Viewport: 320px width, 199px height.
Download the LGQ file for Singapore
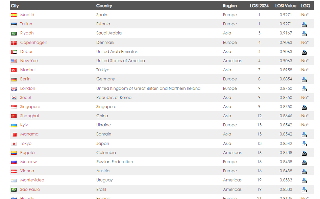pyautogui.click(x=304, y=107)
